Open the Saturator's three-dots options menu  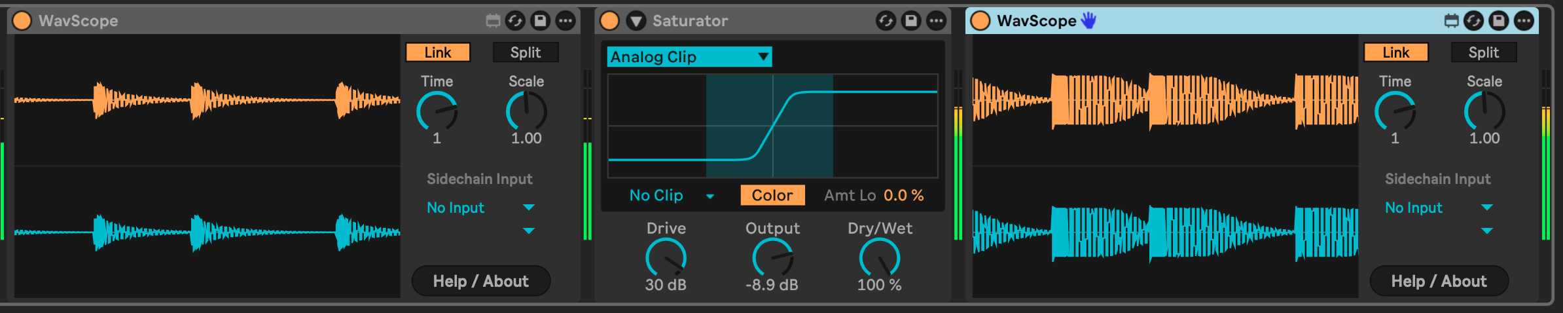point(937,21)
